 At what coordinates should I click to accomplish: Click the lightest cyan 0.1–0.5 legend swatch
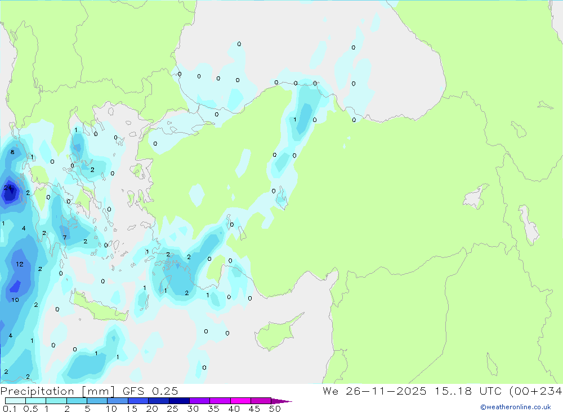click(x=15, y=401)
